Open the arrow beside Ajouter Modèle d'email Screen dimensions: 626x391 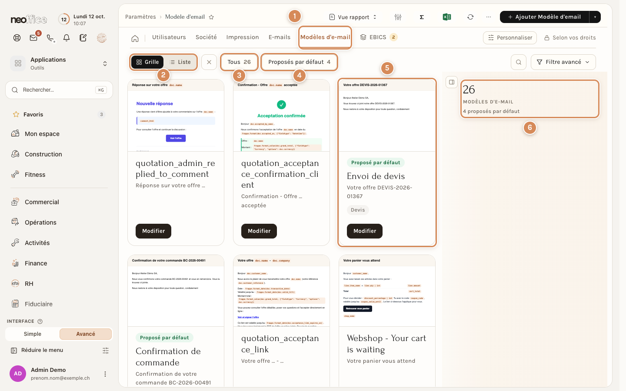pos(595,17)
